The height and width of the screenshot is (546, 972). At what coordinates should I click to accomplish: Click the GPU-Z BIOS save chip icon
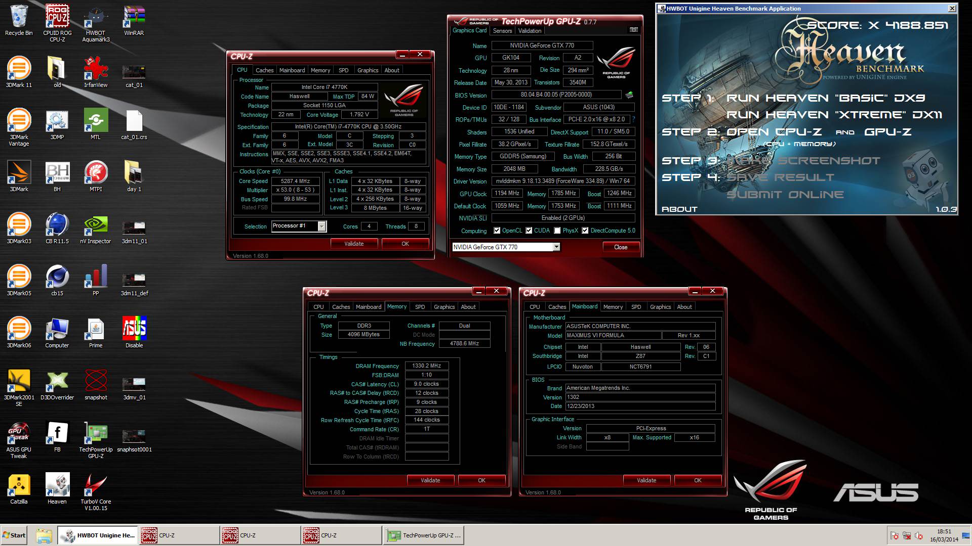[629, 95]
